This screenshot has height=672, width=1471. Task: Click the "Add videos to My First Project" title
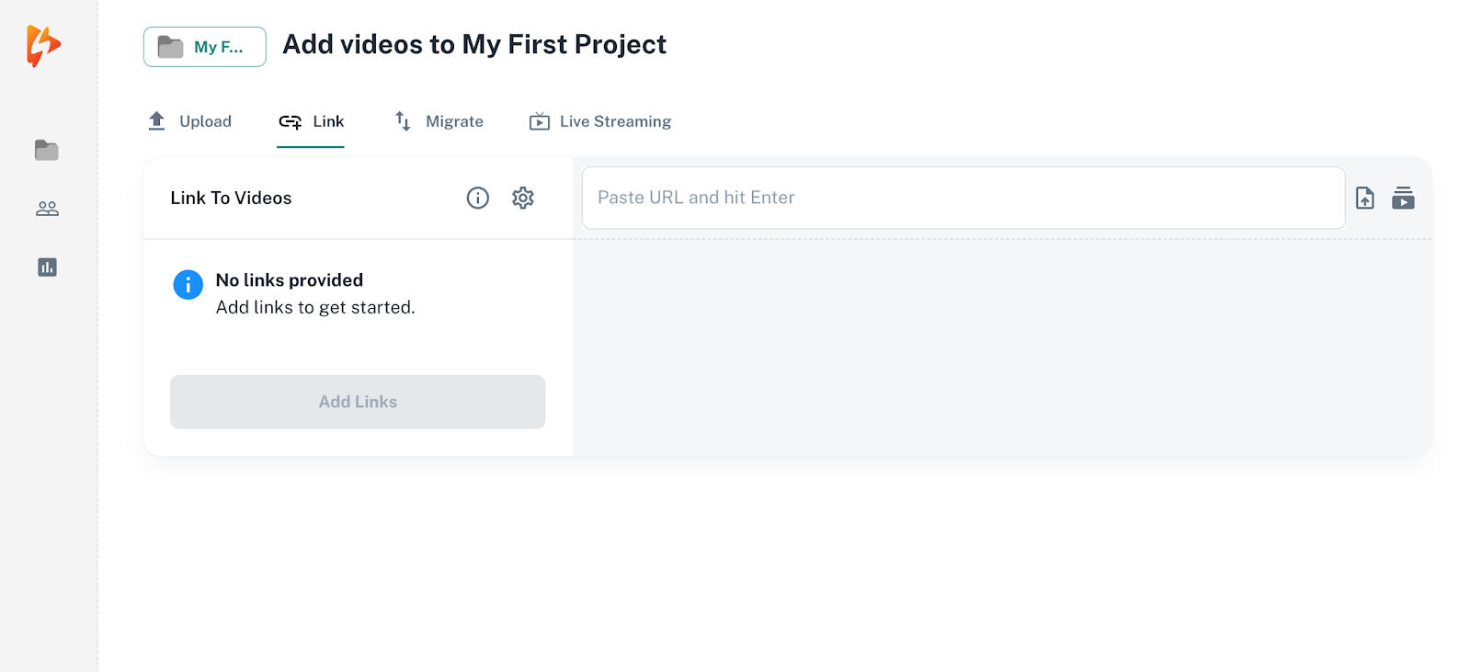tap(474, 44)
